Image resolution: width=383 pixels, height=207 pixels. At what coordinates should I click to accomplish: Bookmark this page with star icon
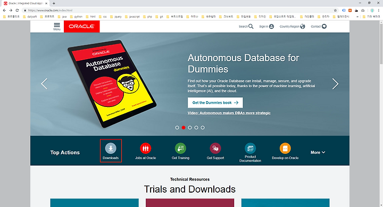point(335,10)
